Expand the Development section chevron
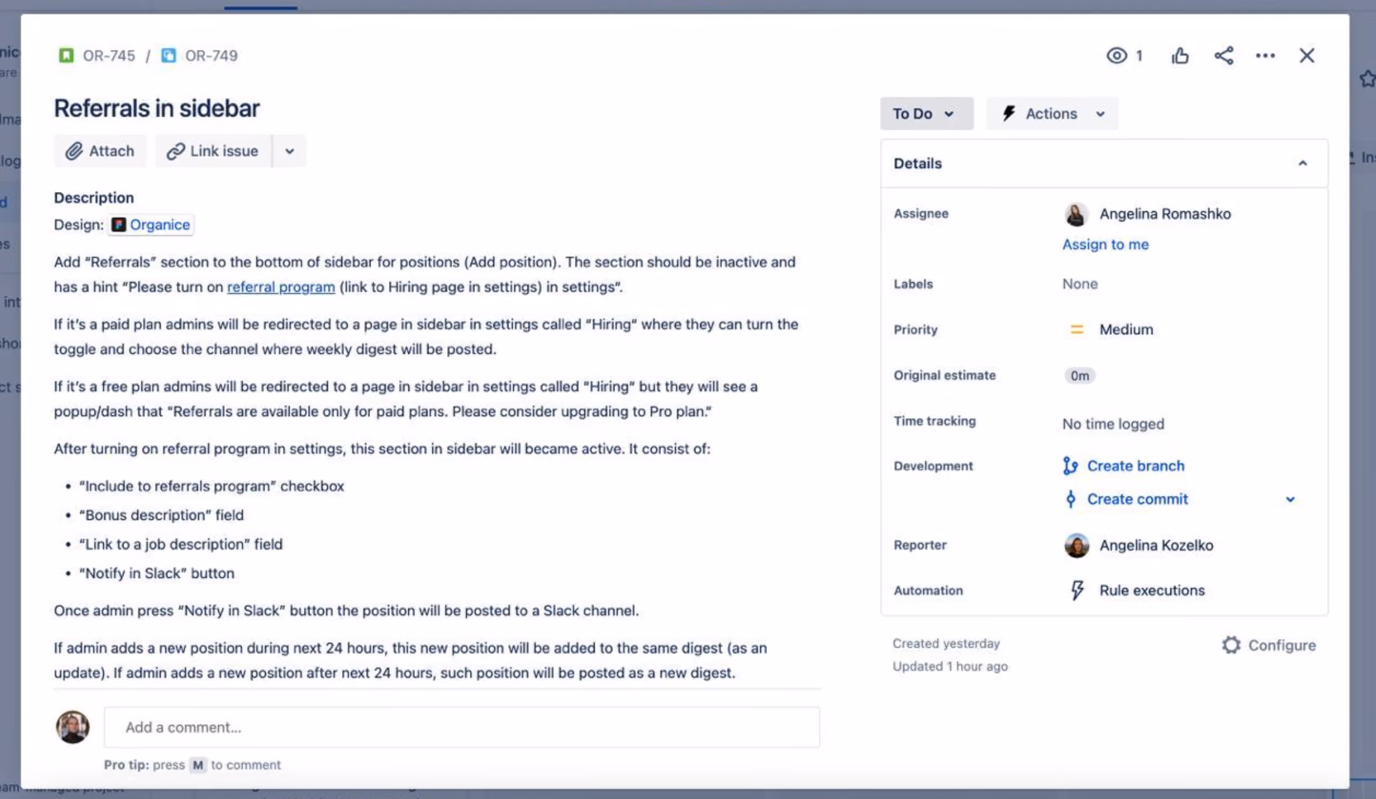This screenshot has width=1376, height=799. pyautogui.click(x=1290, y=499)
